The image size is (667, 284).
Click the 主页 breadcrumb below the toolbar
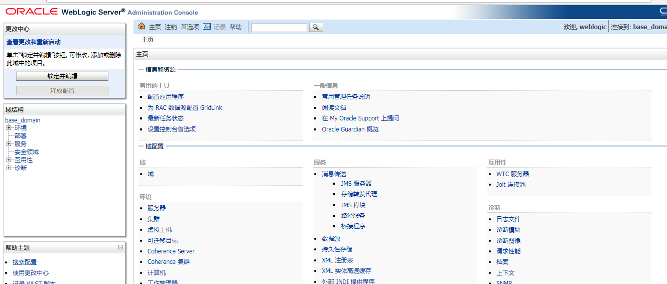[148, 40]
